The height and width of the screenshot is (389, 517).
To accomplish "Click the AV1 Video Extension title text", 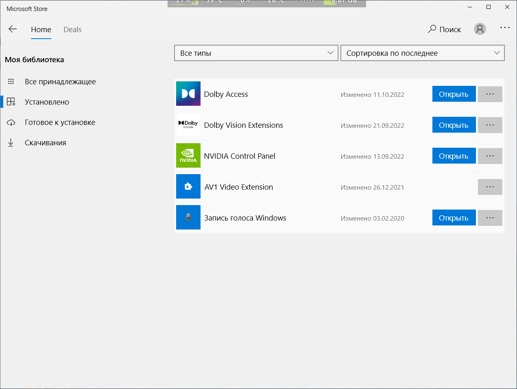I will [x=239, y=187].
